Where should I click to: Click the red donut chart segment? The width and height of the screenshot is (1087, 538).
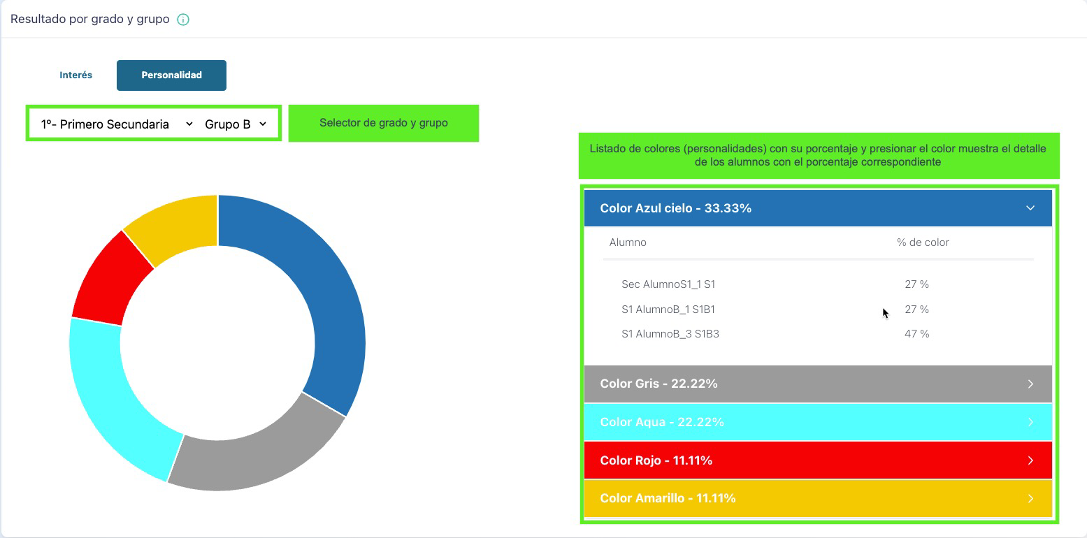pyautogui.click(x=108, y=276)
